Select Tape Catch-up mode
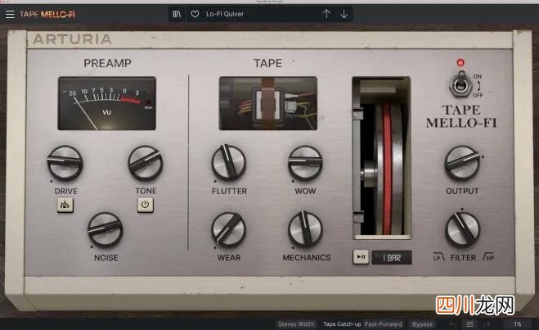The width and height of the screenshot is (539, 330). (343, 324)
